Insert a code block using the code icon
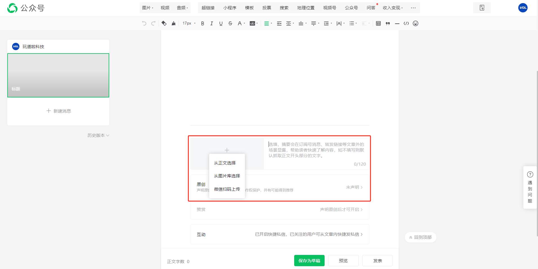 coord(406,23)
